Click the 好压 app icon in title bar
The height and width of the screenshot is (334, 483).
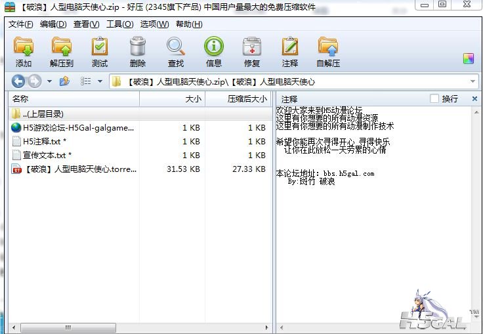[x=10, y=7]
